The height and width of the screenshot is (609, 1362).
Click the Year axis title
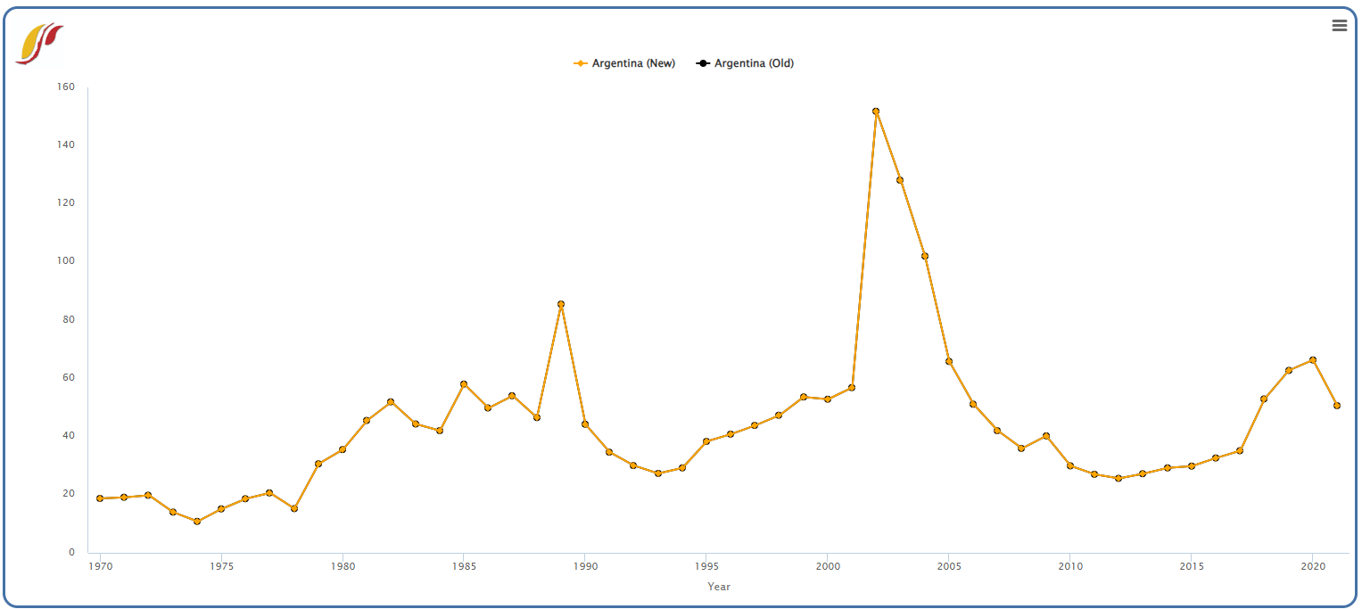(x=718, y=586)
